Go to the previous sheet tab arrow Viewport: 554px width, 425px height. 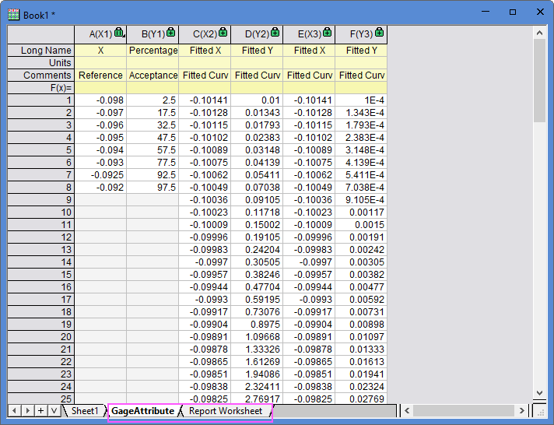point(14,410)
